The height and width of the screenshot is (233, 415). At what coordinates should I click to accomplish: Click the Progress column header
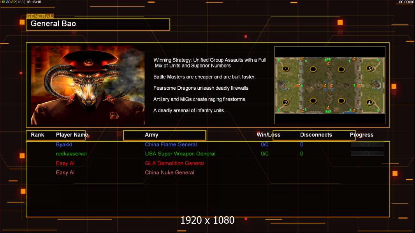point(362,135)
